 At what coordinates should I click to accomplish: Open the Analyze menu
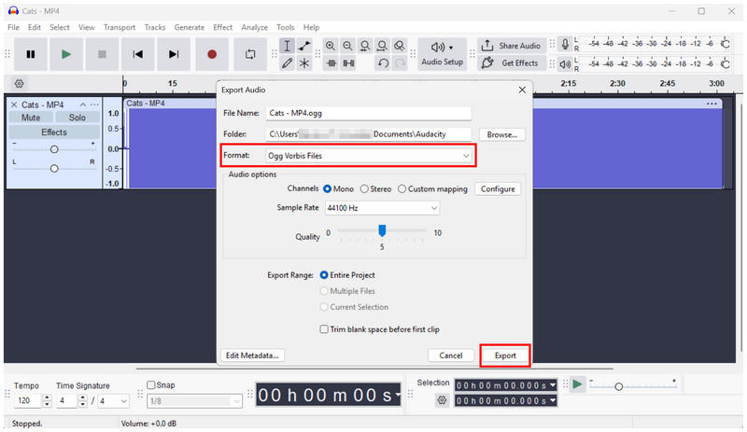[x=254, y=27]
